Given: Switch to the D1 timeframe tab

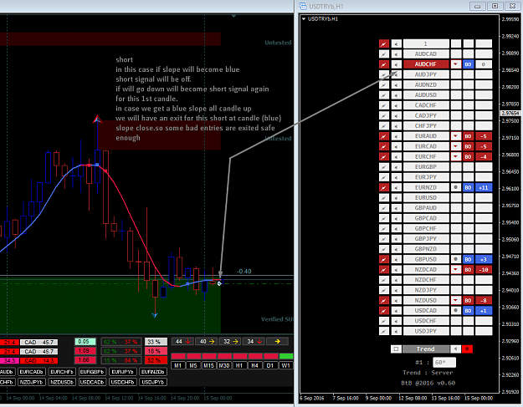Looking at the screenshot, I should pyautogui.click(x=270, y=365).
